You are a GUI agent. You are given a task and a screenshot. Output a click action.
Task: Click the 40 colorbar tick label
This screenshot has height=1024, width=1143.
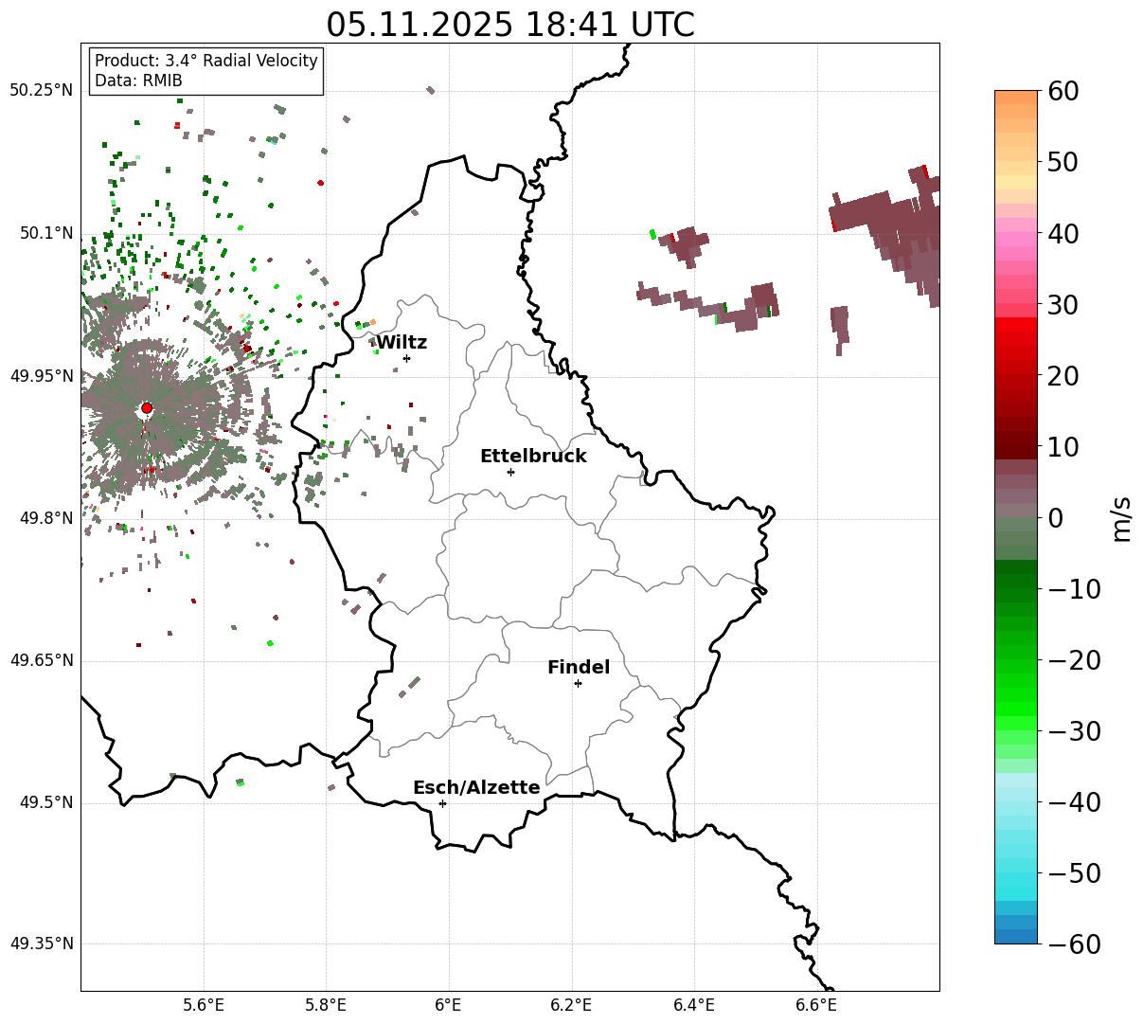pyautogui.click(x=1064, y=233)
